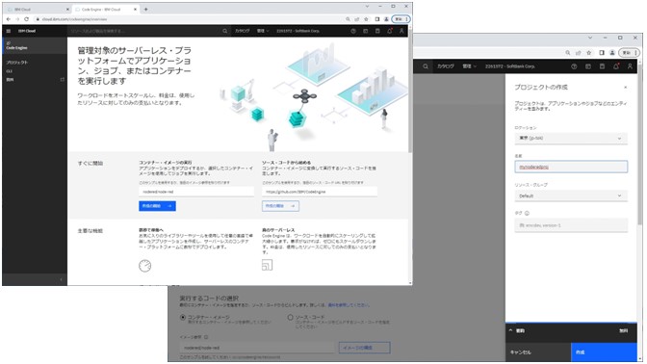647x364 pixels.
Task: Open resource group dropdown showing Default
Action: click(x=571, y=196)
